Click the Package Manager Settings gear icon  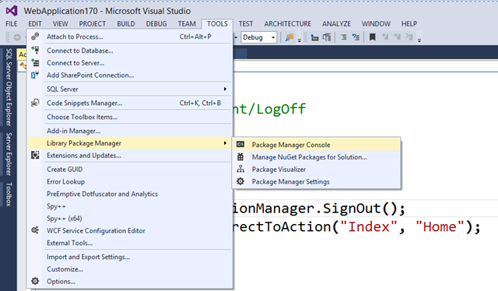coord(240,181)
